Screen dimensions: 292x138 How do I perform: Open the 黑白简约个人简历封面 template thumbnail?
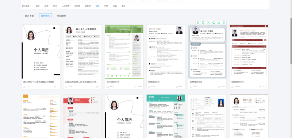tap(41, 52)
